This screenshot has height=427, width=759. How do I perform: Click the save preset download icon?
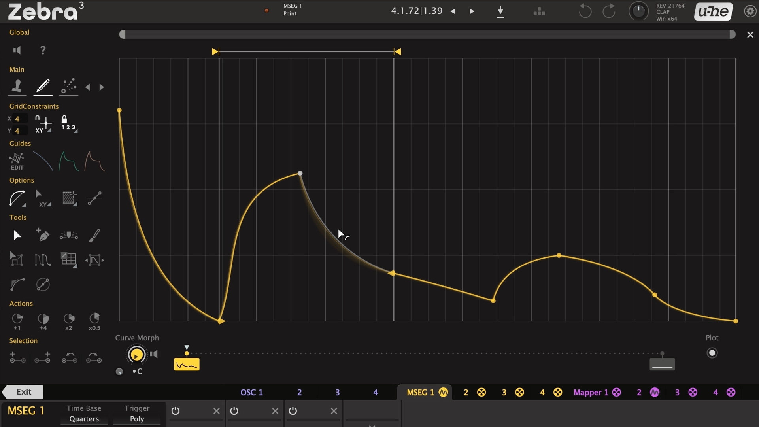(500, 11)
